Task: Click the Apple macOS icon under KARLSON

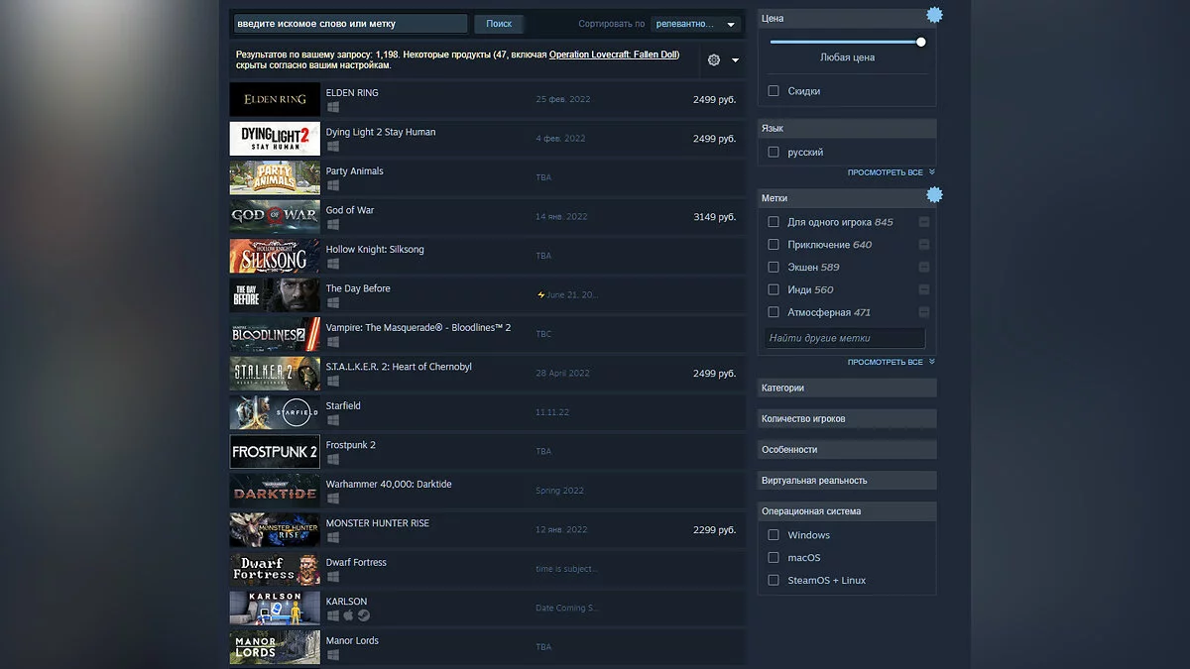Action: tap(348, 615)
